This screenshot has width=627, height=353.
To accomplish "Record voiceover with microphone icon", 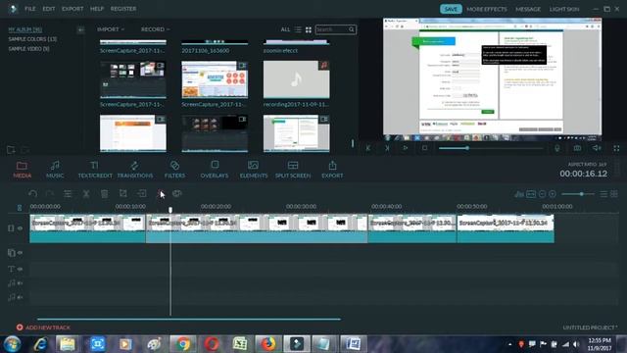I will [557, 148].
